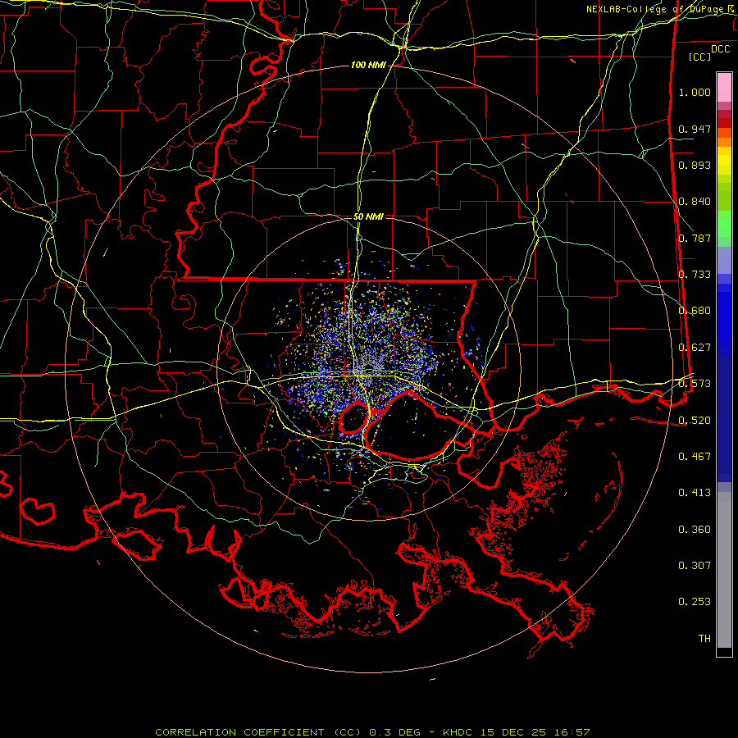This screenshot has height=738, width=738.
Task: Click the 0.893 legend value
Action: (x=695, y=165)
